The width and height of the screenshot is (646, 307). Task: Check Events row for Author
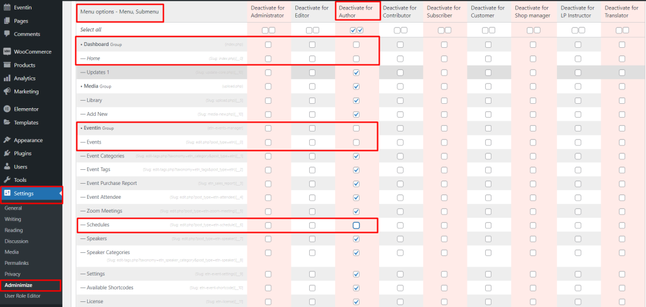tap(356, 142)
